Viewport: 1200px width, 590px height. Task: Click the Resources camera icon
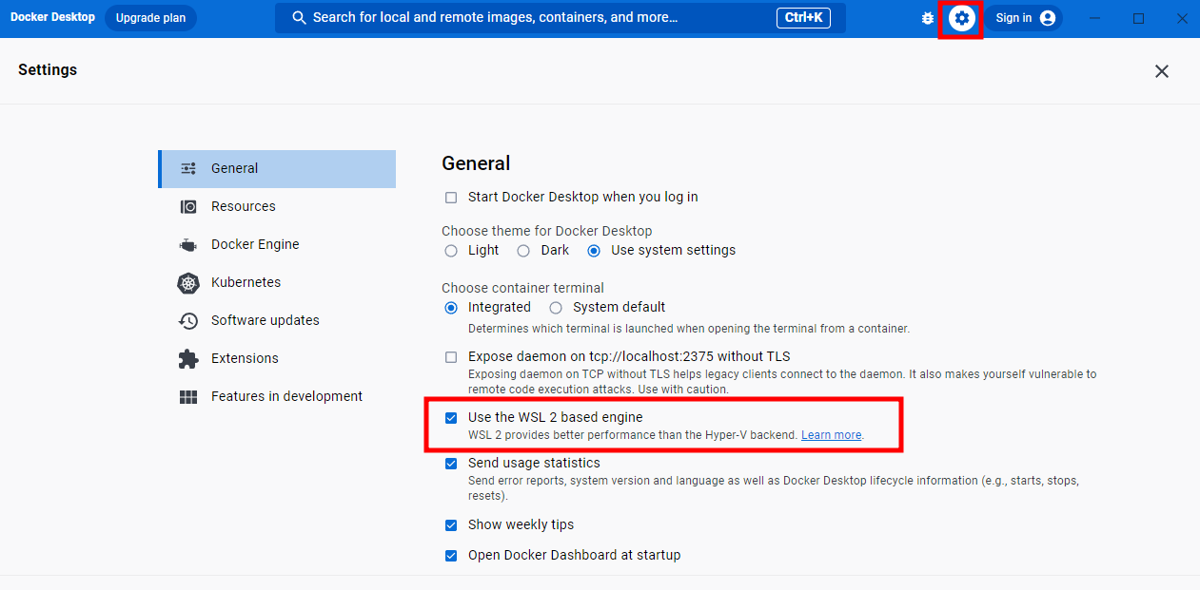(x=188, y=206)
